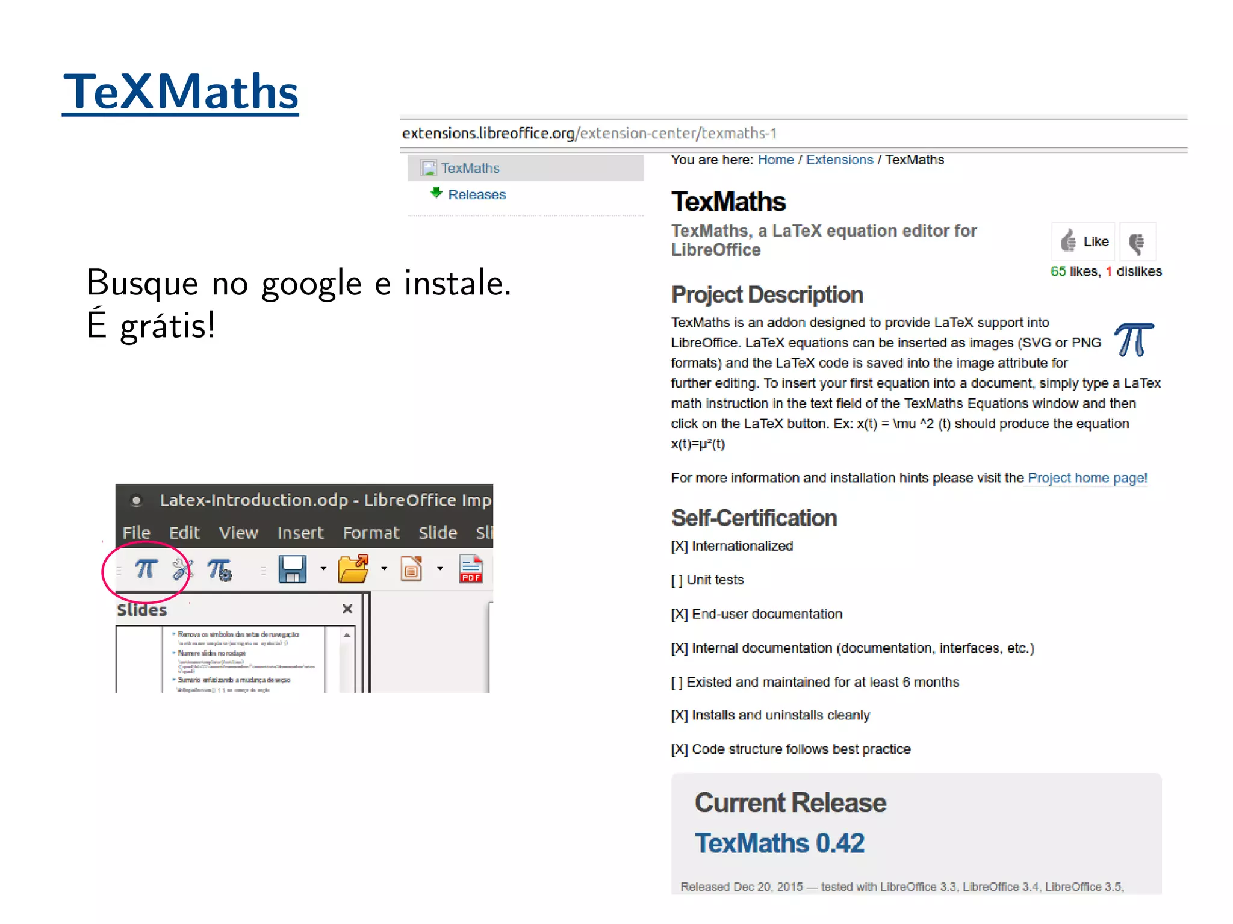Open the Releases sidebar link
The image size is (1233, 924).
(x=477, y=194)
